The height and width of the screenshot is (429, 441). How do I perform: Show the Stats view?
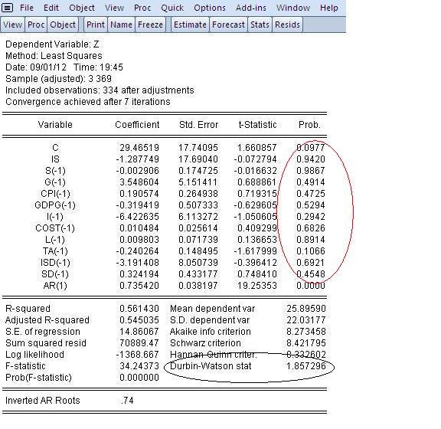[x=260, y=25]
